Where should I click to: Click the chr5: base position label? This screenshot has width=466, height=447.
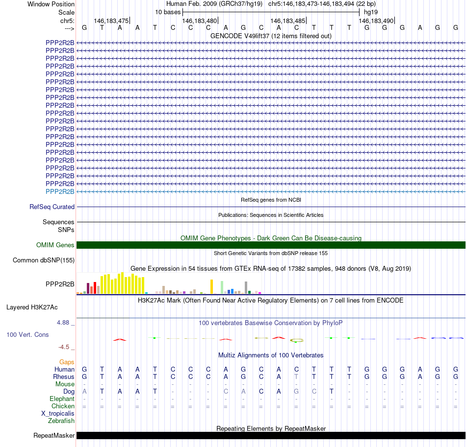tap(67, 21)
